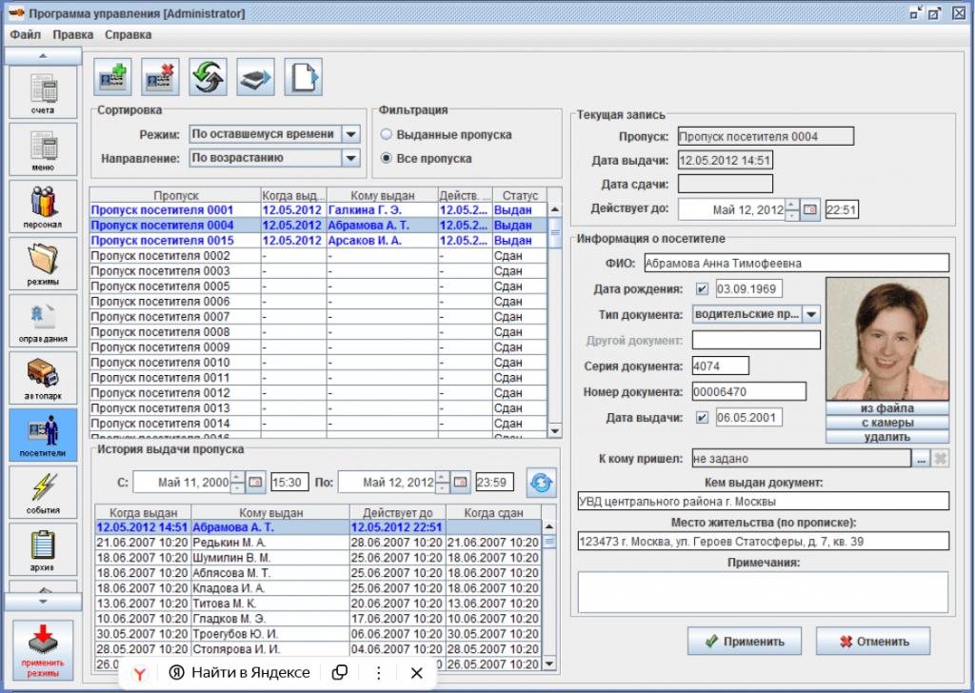Refresh the pass issue history list
Screen dimensions: 975x693
[x=542, y=483]
